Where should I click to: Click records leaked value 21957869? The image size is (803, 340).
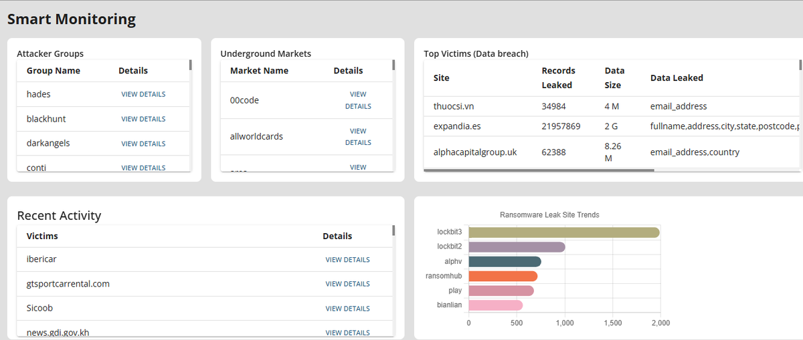coord(561,126)
